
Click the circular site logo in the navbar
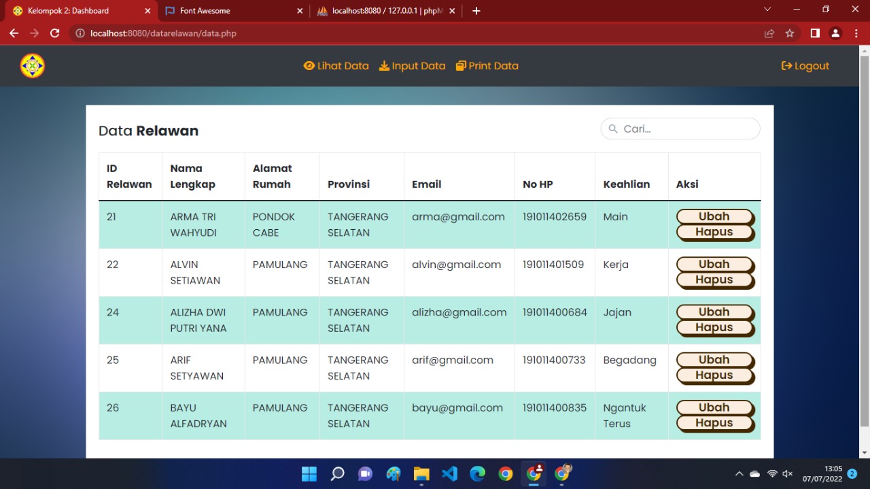[32, 65]
